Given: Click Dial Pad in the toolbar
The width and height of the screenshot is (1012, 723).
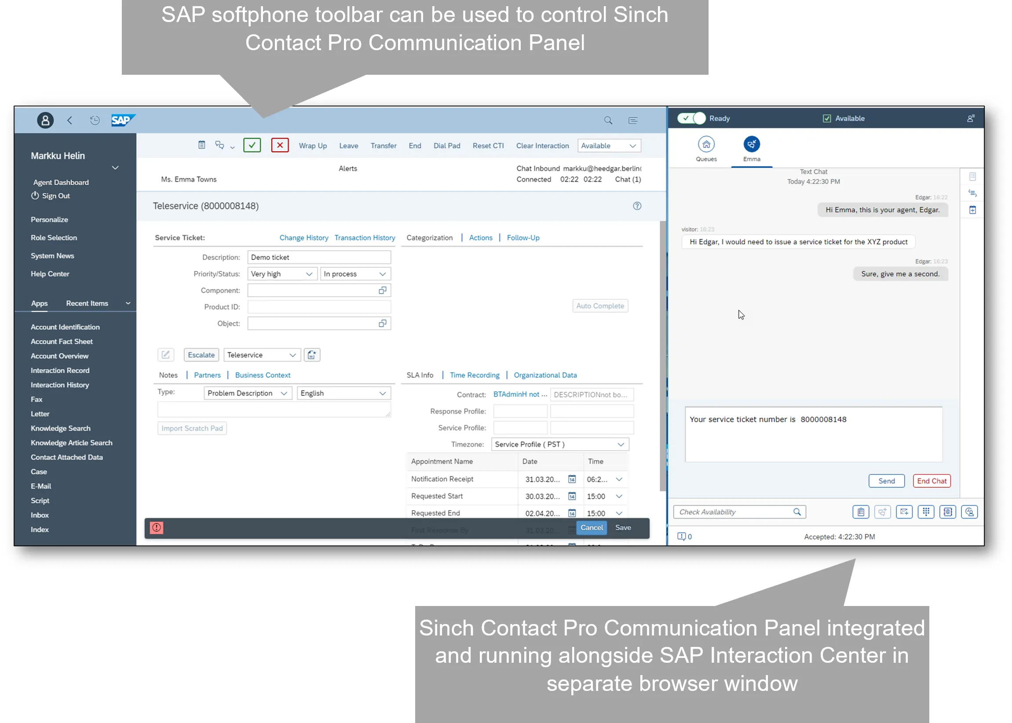Looking at the screenshot, I should point(446,146).
